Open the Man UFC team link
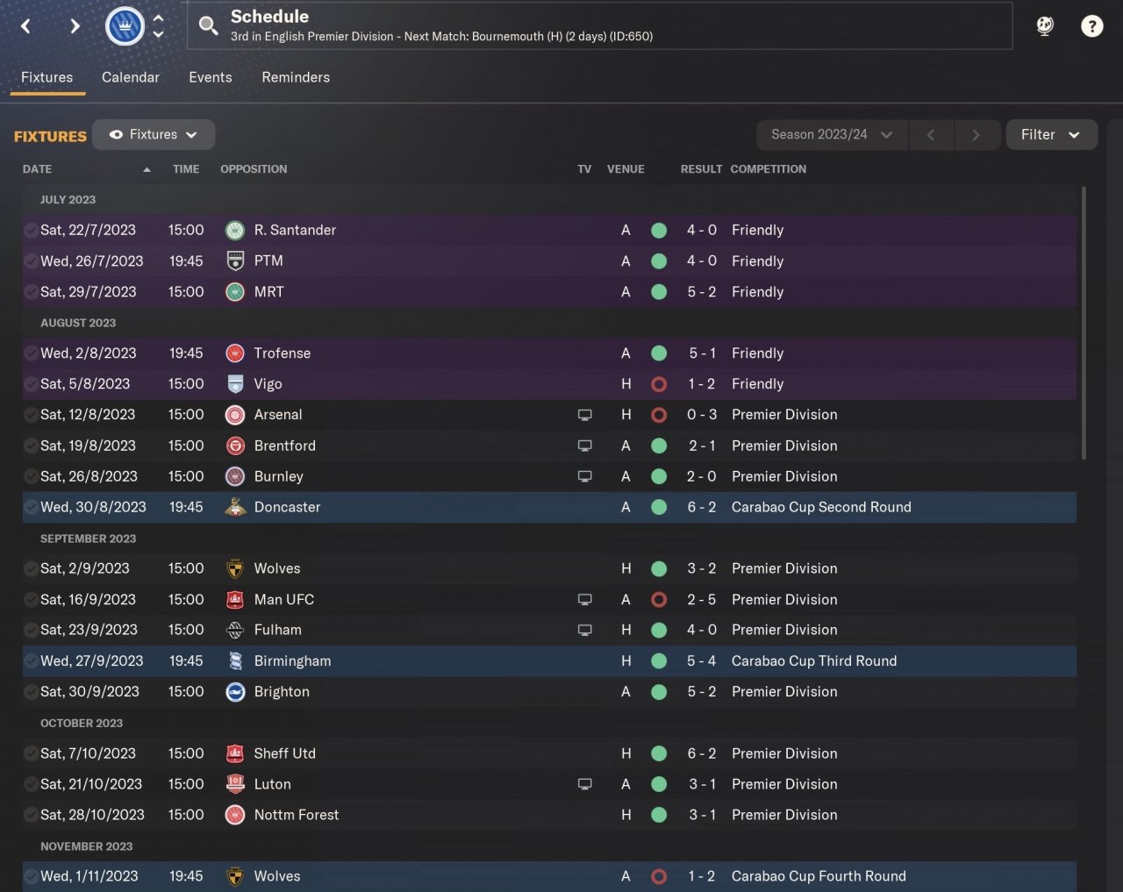The height and width of the screenshot is (892, 1123). (x=283, y=599)
